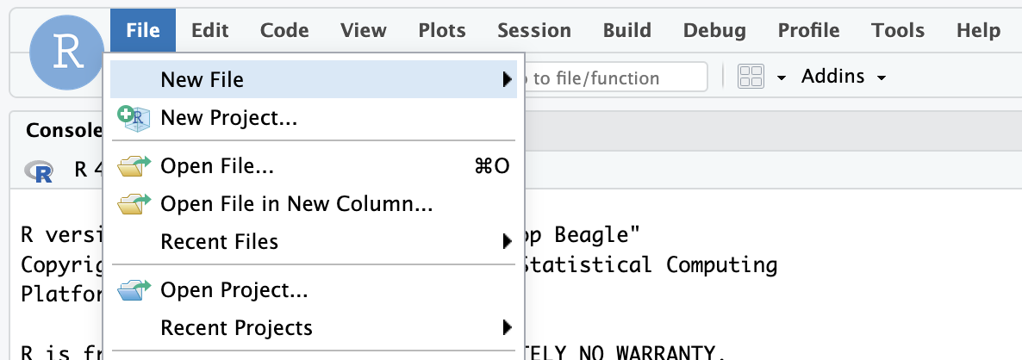The image size is (1022, 360).
Task: Click the workspace panes grid icon
Action: tap(751, 78)
